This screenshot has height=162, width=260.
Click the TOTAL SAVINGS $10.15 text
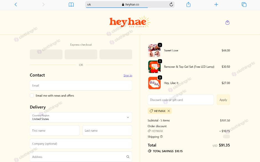pyautogui.click(x=168, y=151)
